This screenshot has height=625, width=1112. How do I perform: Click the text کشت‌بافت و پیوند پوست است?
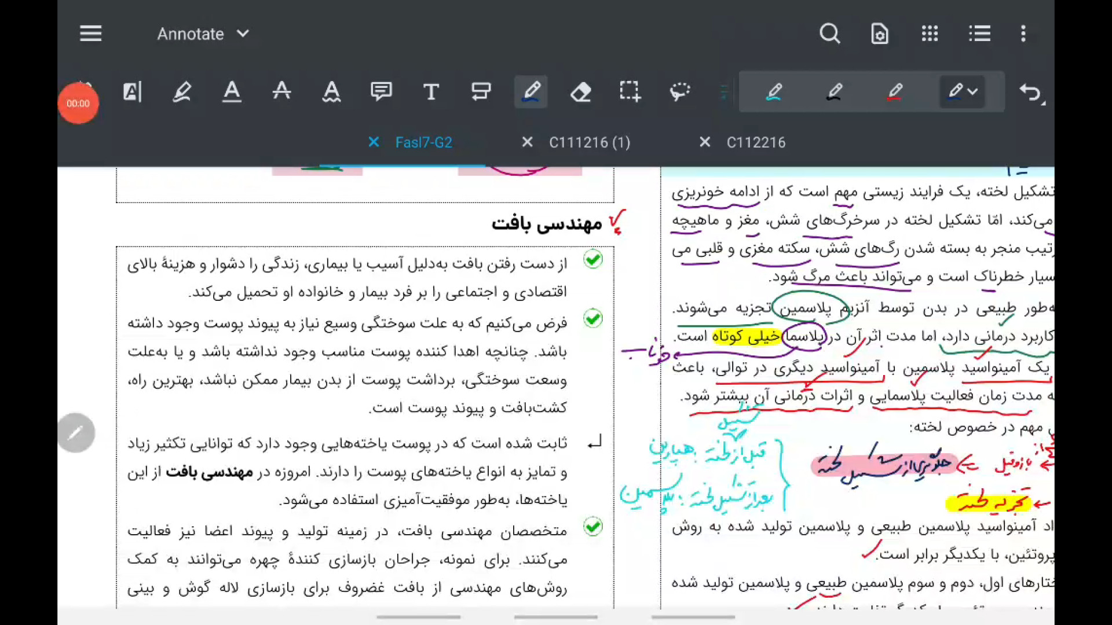[468, 408]
